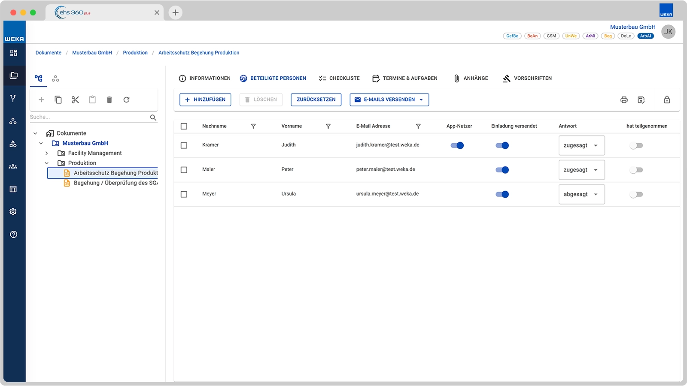Open the help question mark icon
Screen dimensions: 687x386
(13, 235)
